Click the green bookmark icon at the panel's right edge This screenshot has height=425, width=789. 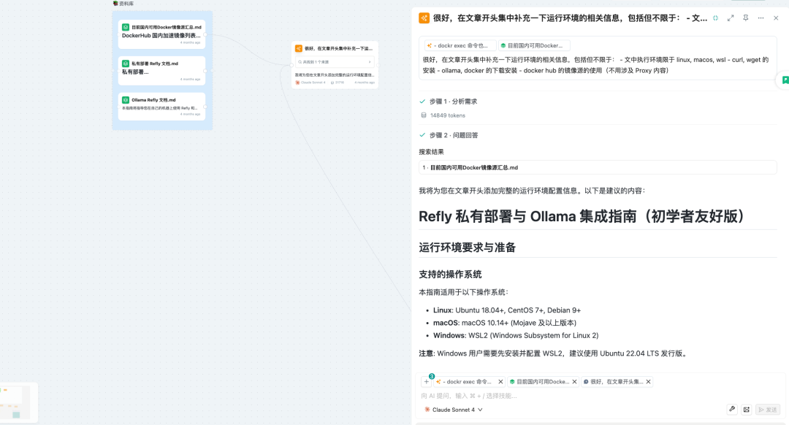pos(785,80)
